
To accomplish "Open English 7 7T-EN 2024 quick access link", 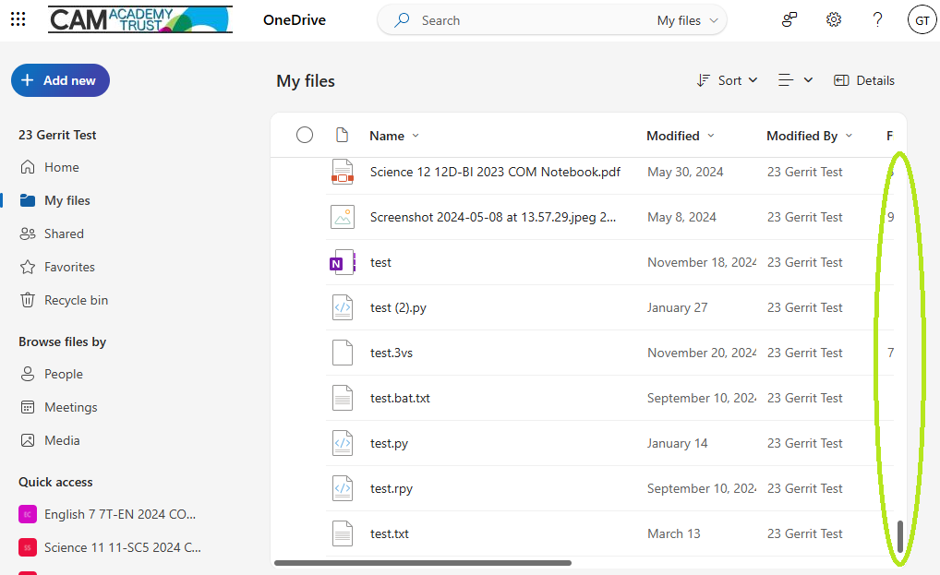I will pos(120,514).
